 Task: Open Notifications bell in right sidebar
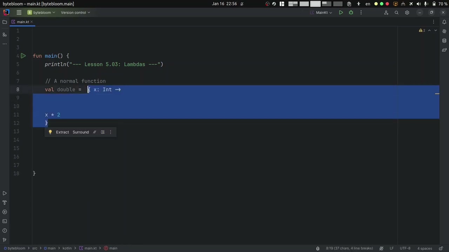coord(444,22)
